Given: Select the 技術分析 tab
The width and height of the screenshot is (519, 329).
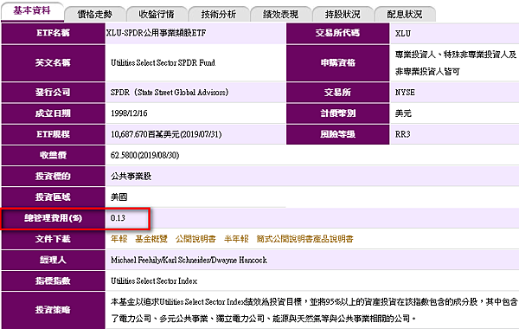Looking at the screenshot, I should pos(219,14).
